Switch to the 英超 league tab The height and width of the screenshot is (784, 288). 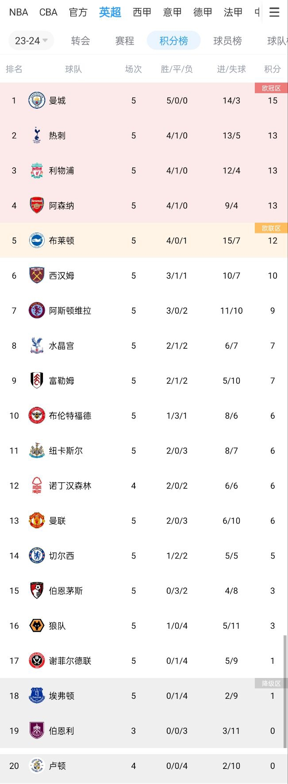click(110, 12)
